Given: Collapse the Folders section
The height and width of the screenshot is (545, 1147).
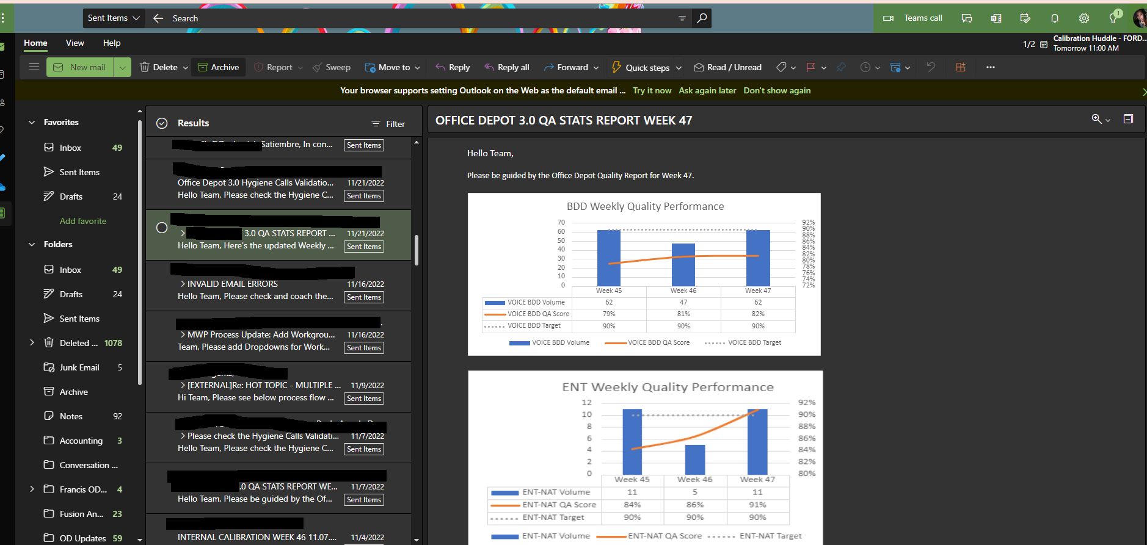Looking at the screenshot, I should click(32, 244).
